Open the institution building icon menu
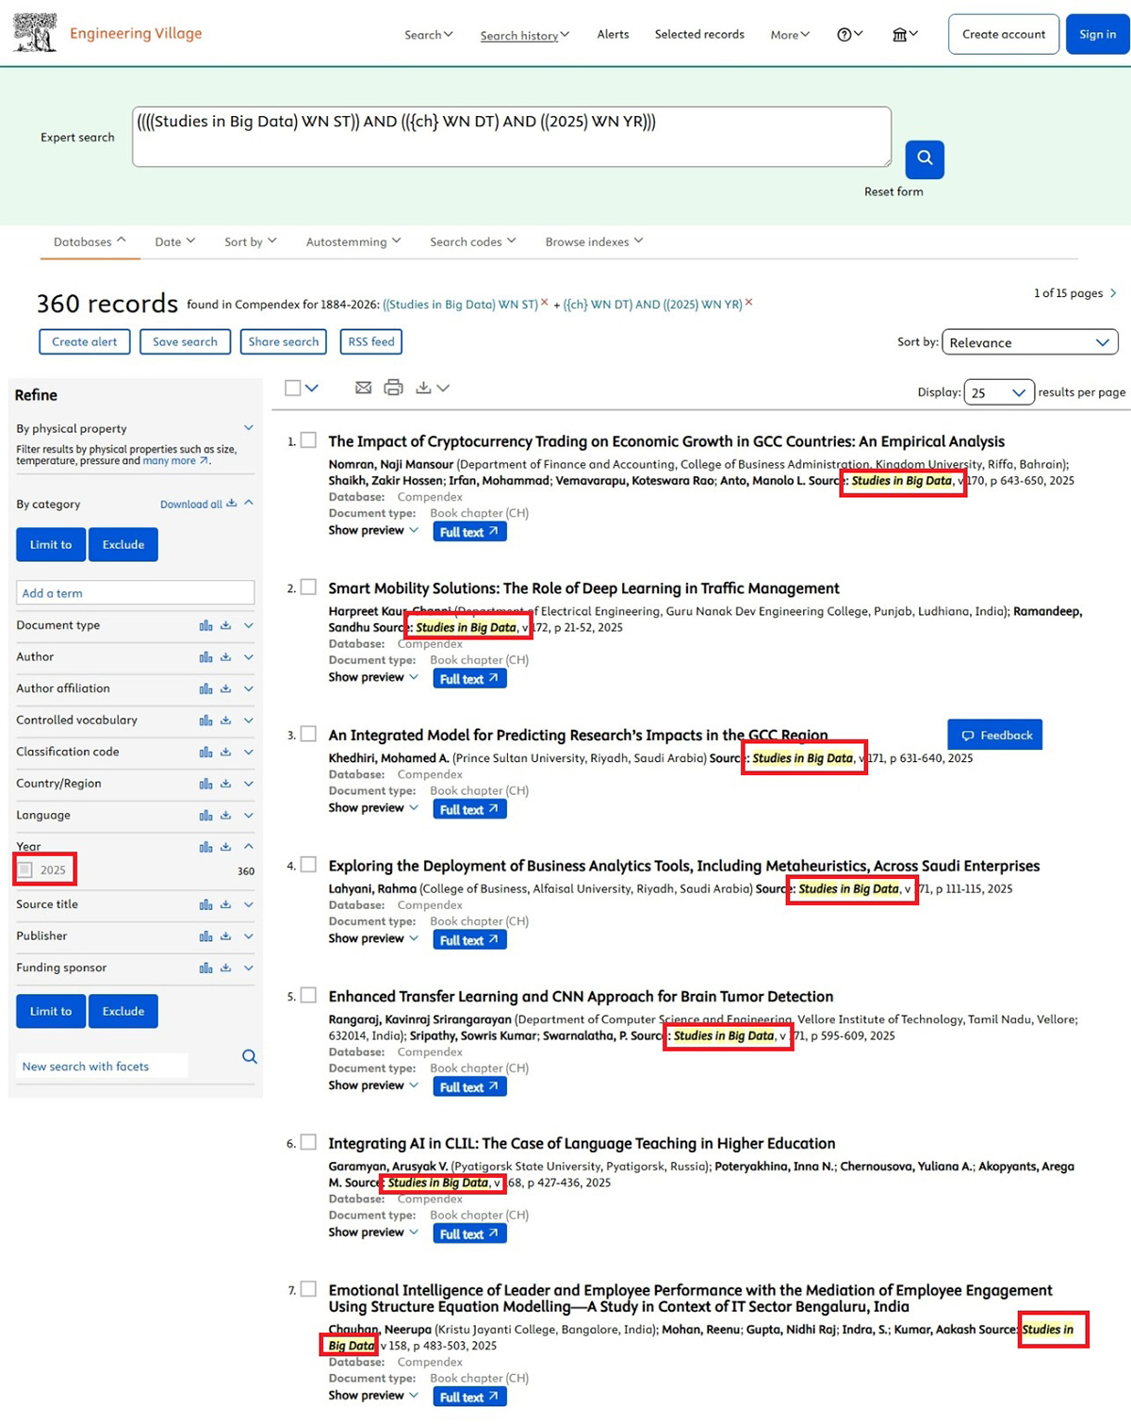 tap(905, 35)
